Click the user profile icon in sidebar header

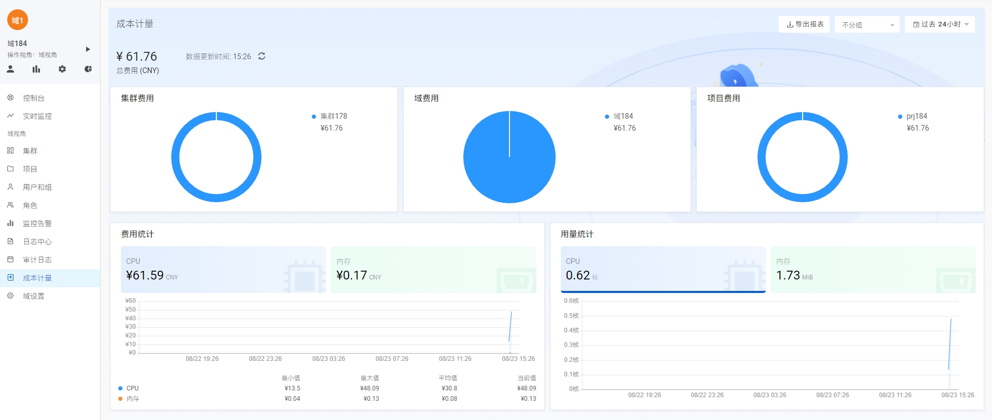pos(10,69)
